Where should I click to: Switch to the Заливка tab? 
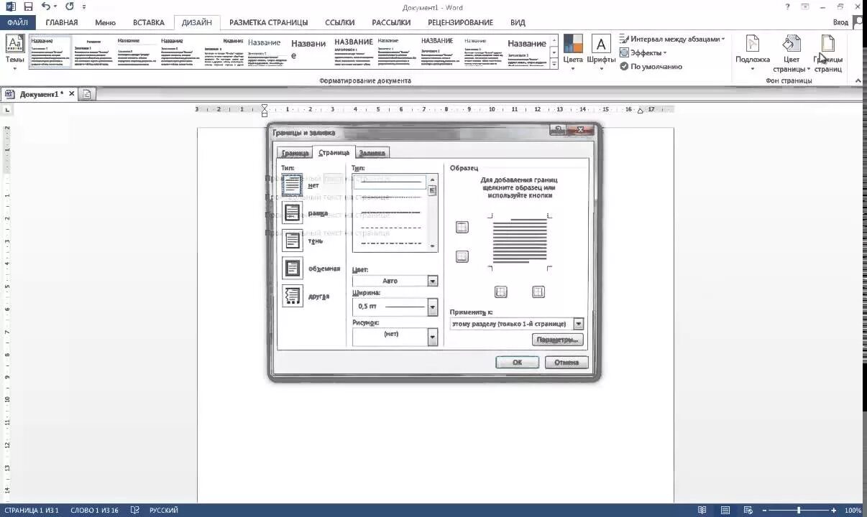372,153
